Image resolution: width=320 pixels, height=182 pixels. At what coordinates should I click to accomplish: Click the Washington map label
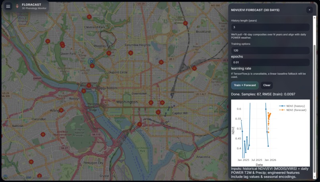(127, 102)
